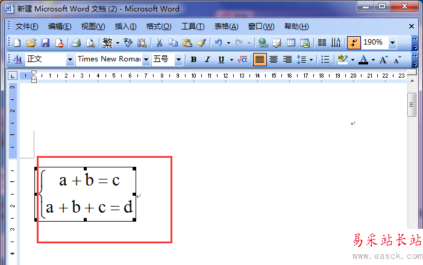This screenshot has height=265, width=423.
Task: Insert a Microsoft Excel worksheet icon
Action: coord(305,43)
